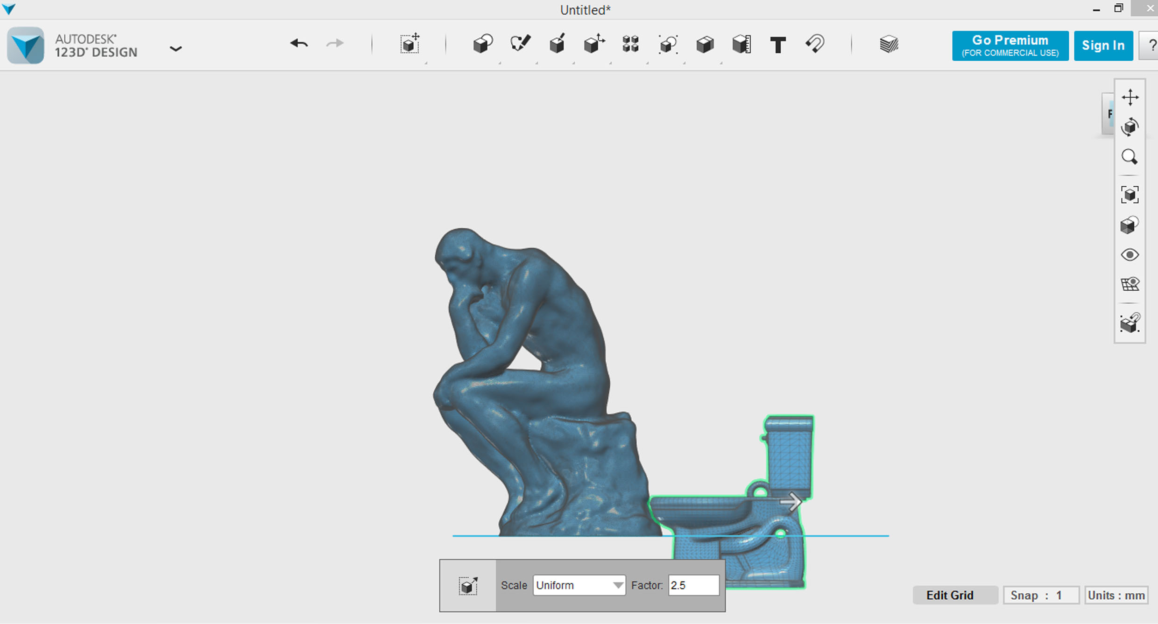Open the Help question mark button

point(1150,46)
